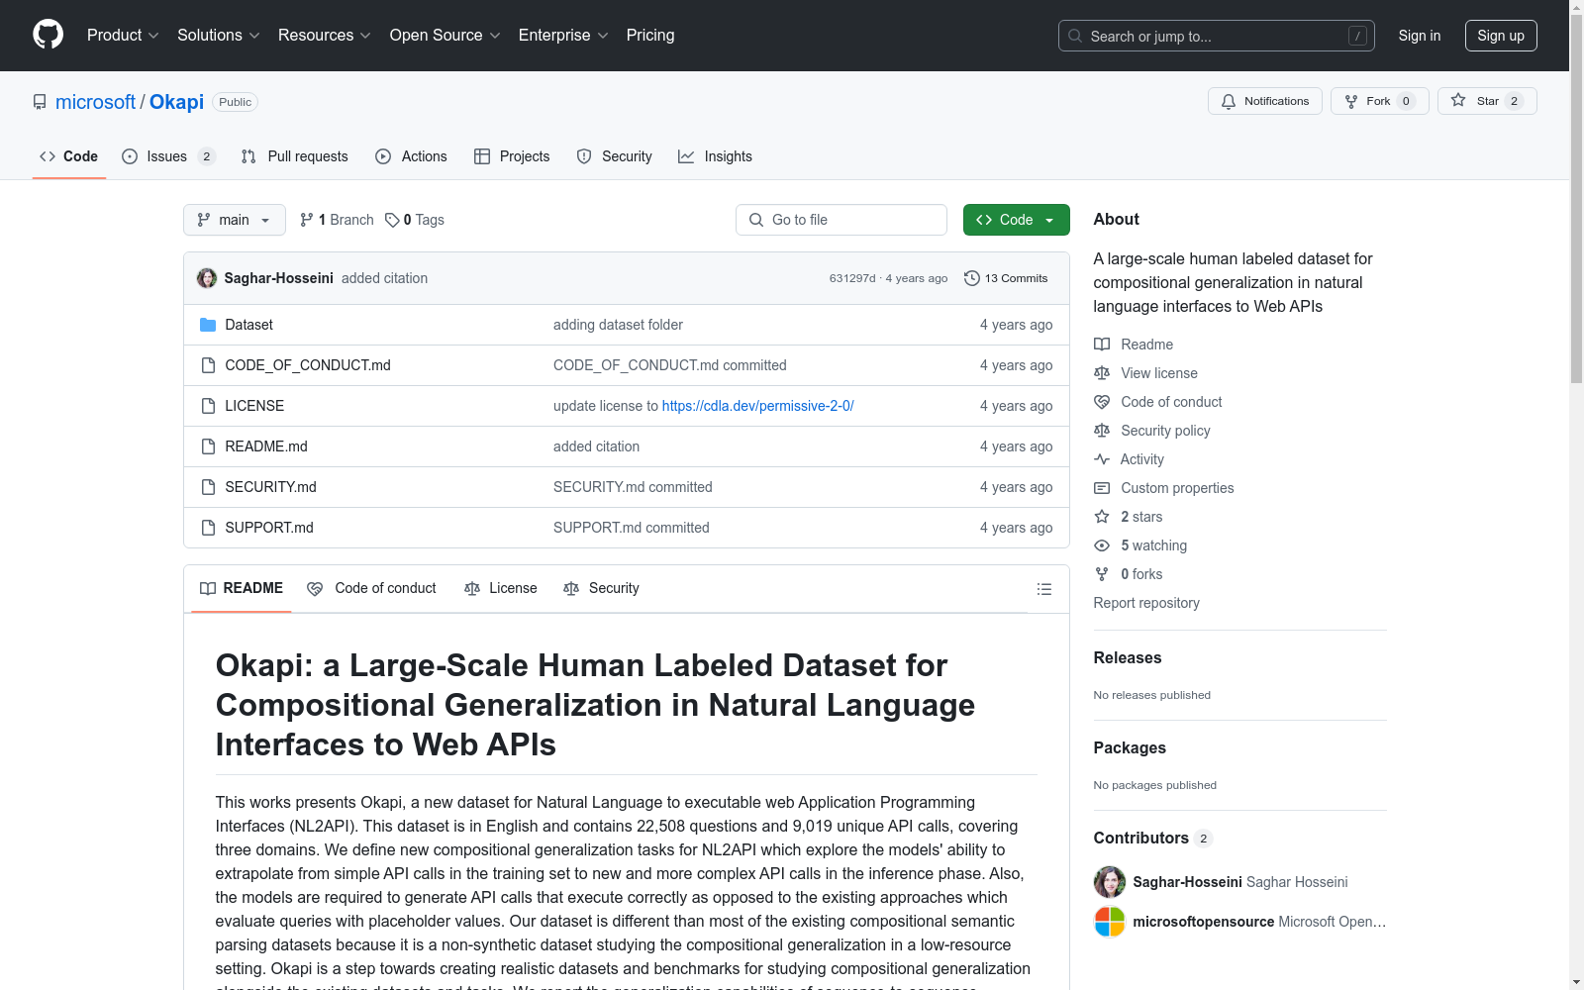Click the Report repository link

click(1146, 603)
